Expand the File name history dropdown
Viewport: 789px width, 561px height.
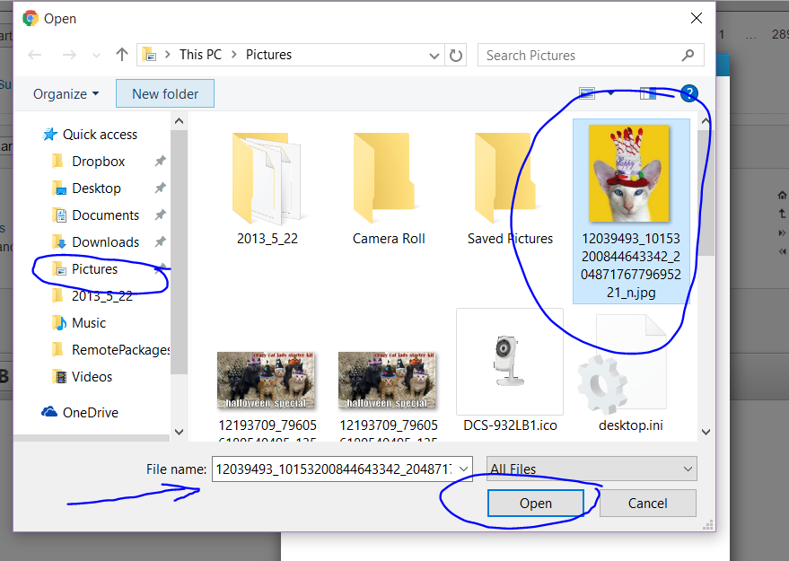click(x=463, y=469)
